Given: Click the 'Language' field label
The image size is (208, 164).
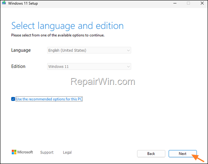Looking at the screenshot, I should click(x=21, y=50).
